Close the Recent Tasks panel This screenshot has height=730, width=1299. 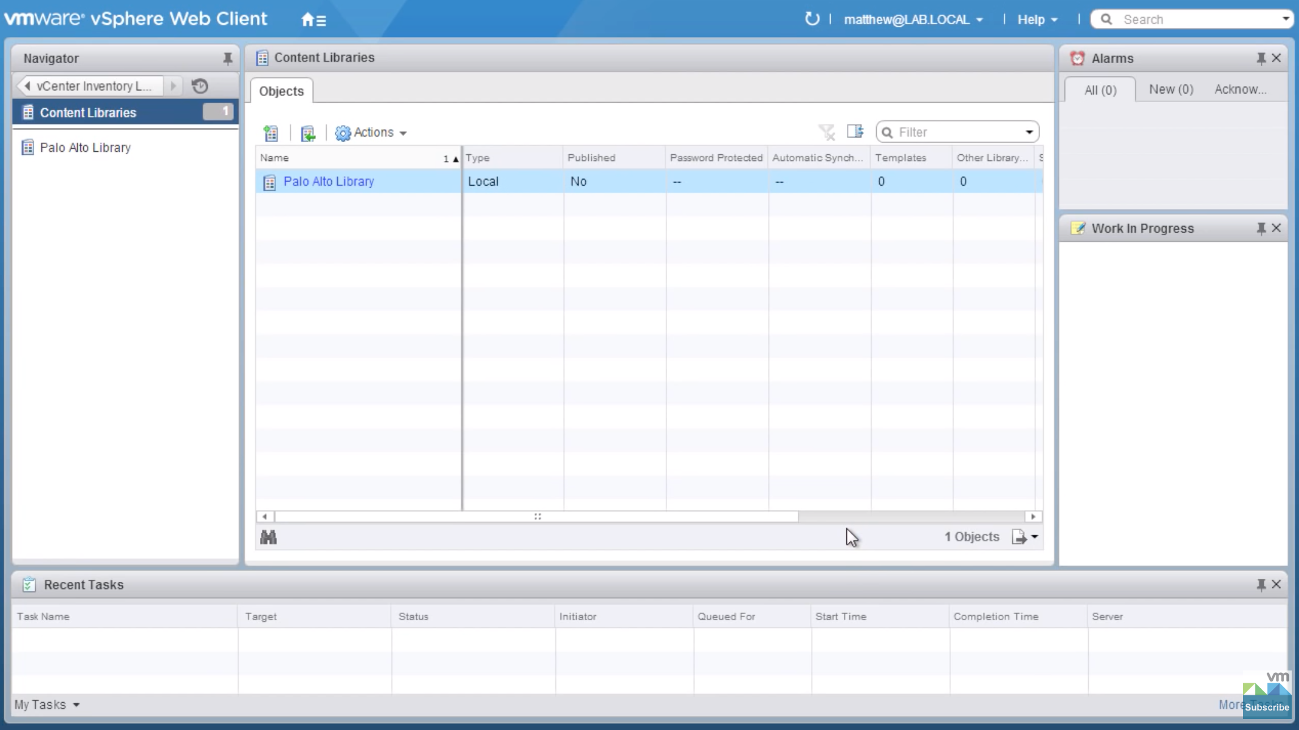[1277, 584]
